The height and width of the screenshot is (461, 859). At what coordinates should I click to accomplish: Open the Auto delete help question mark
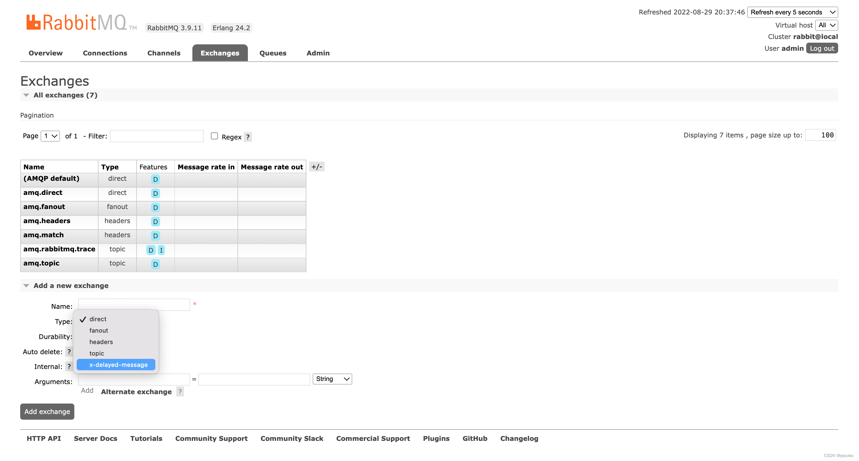pyautogui.click(x=69, y=351)
